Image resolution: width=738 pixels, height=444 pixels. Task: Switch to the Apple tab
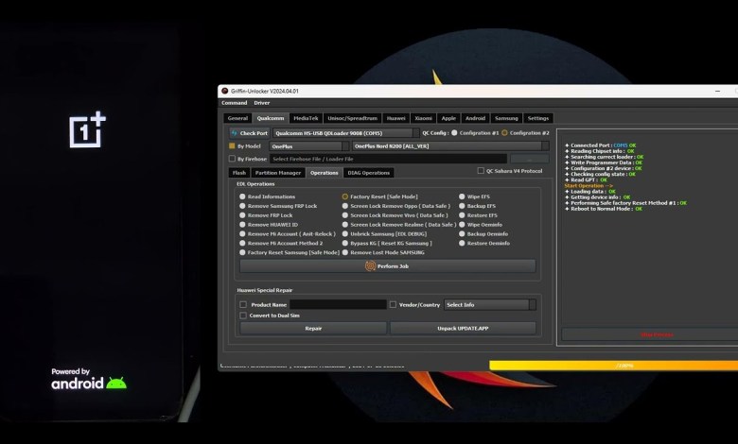tap(448, 118)
